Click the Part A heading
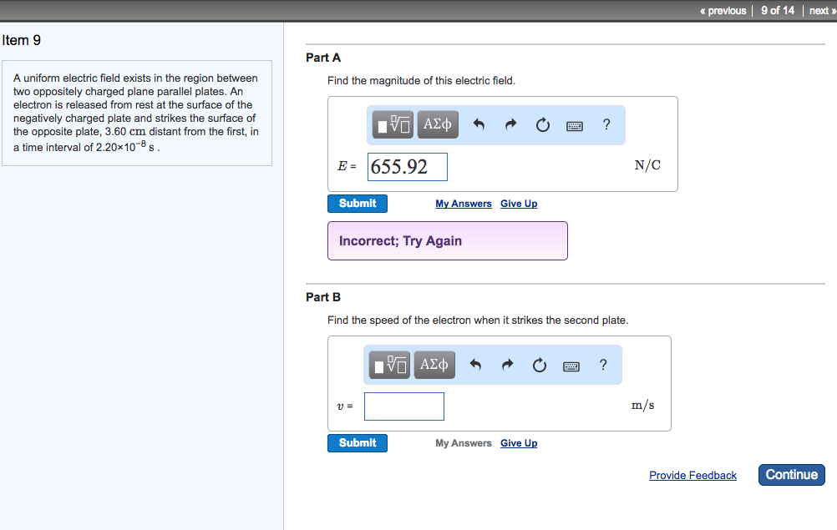Viewport: 837px width, 530px height. (323, 58)
